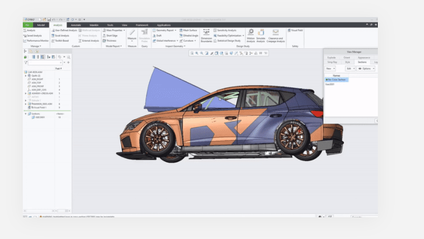Expand Quilts (2) node in model tree

click(26, 76)
